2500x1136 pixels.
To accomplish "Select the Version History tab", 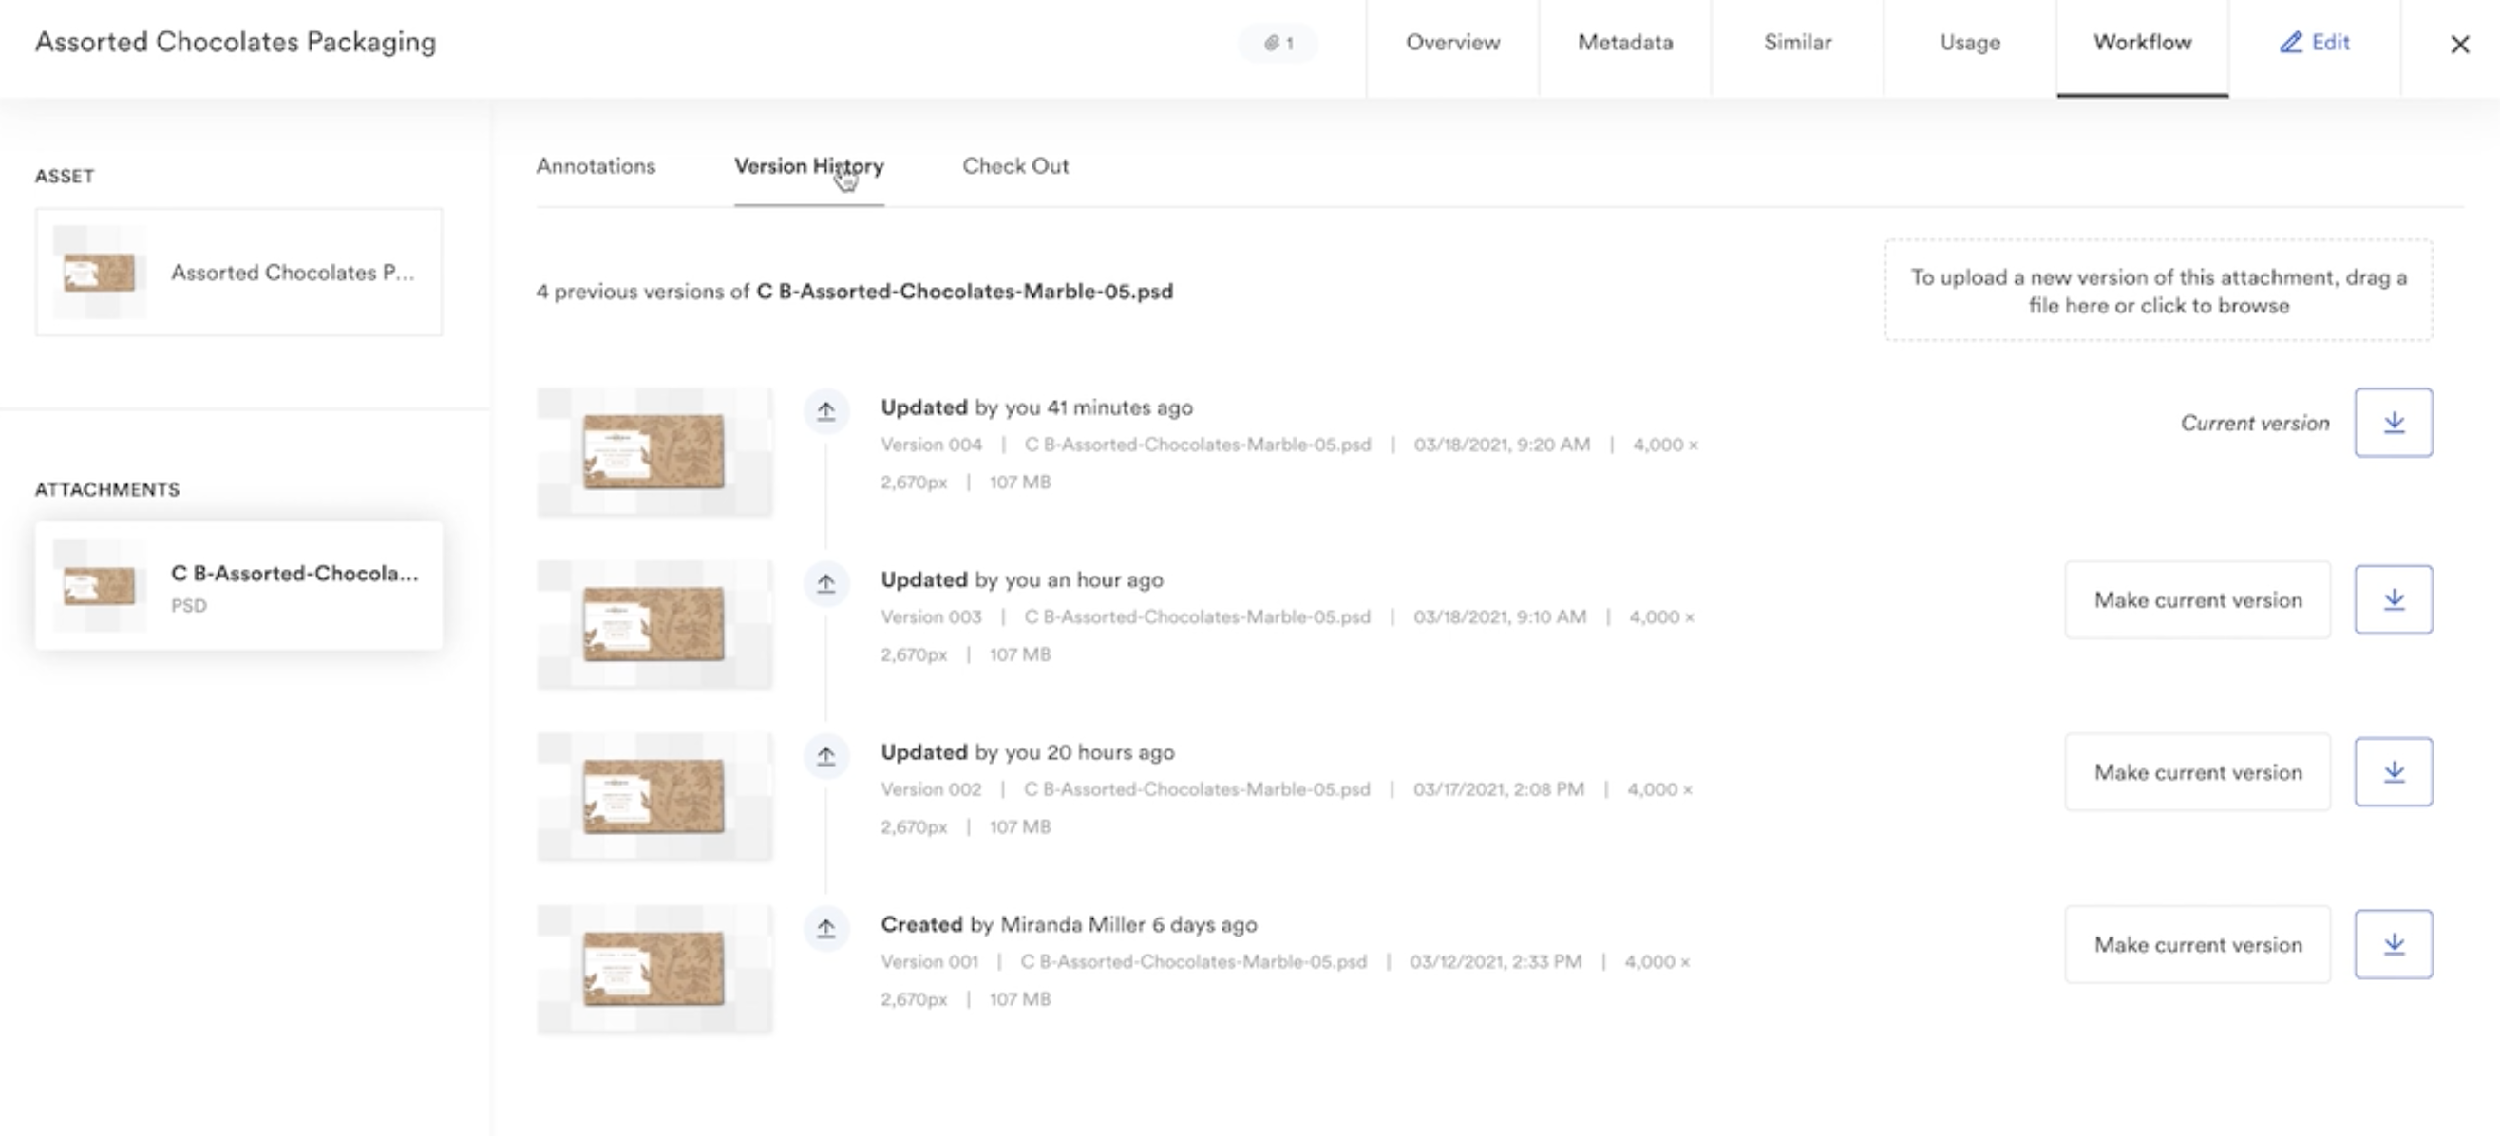I will coord(810,165).
